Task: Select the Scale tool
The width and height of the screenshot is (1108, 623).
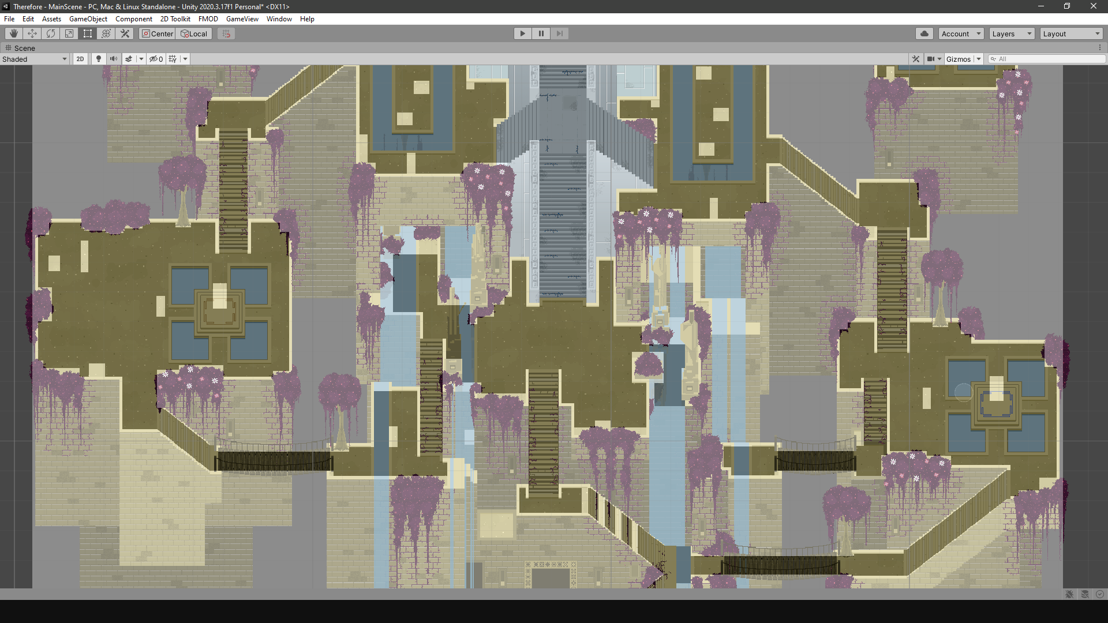Action: pos(69,33)
